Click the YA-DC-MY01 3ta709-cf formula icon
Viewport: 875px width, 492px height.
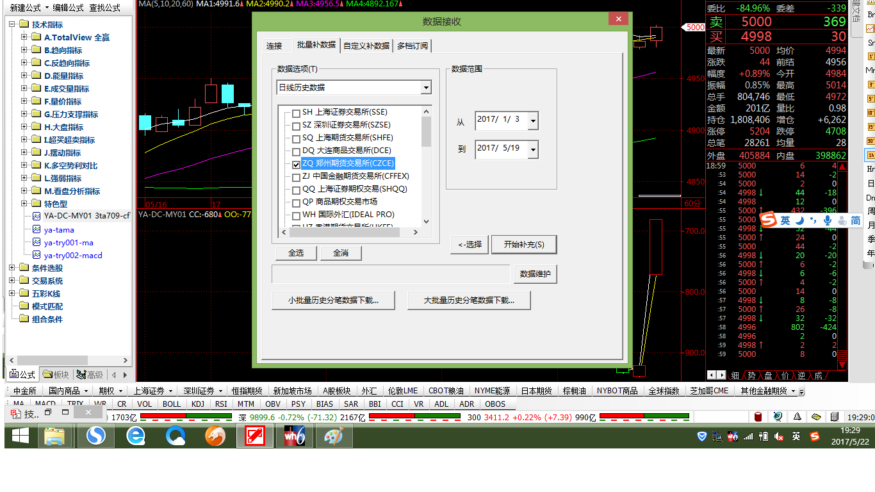click(37, 216)
